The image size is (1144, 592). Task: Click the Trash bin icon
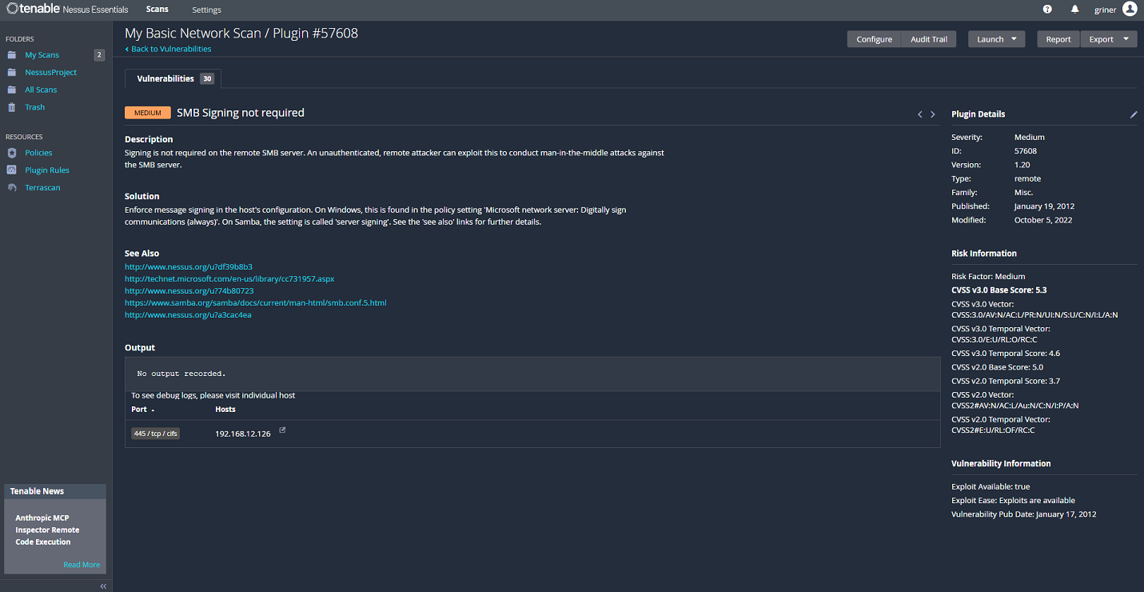(x=11, y=107)
